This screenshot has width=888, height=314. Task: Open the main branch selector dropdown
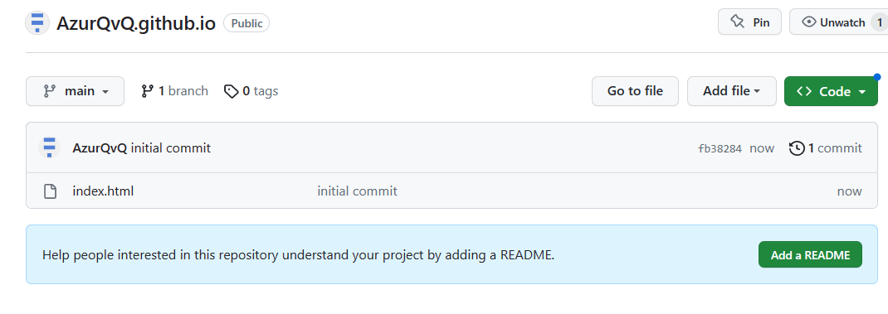click(x=75, y=91)
